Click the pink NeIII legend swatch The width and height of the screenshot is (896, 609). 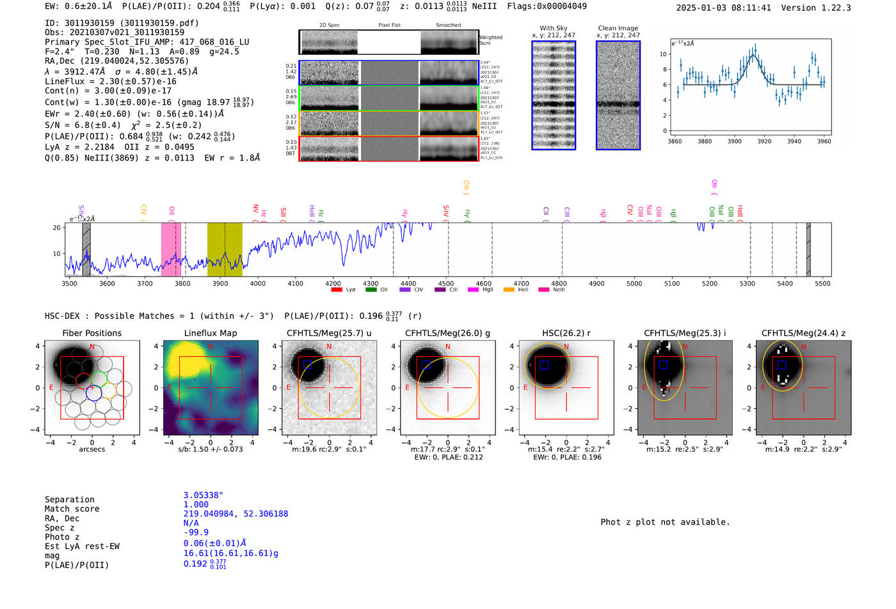[544, 289]
